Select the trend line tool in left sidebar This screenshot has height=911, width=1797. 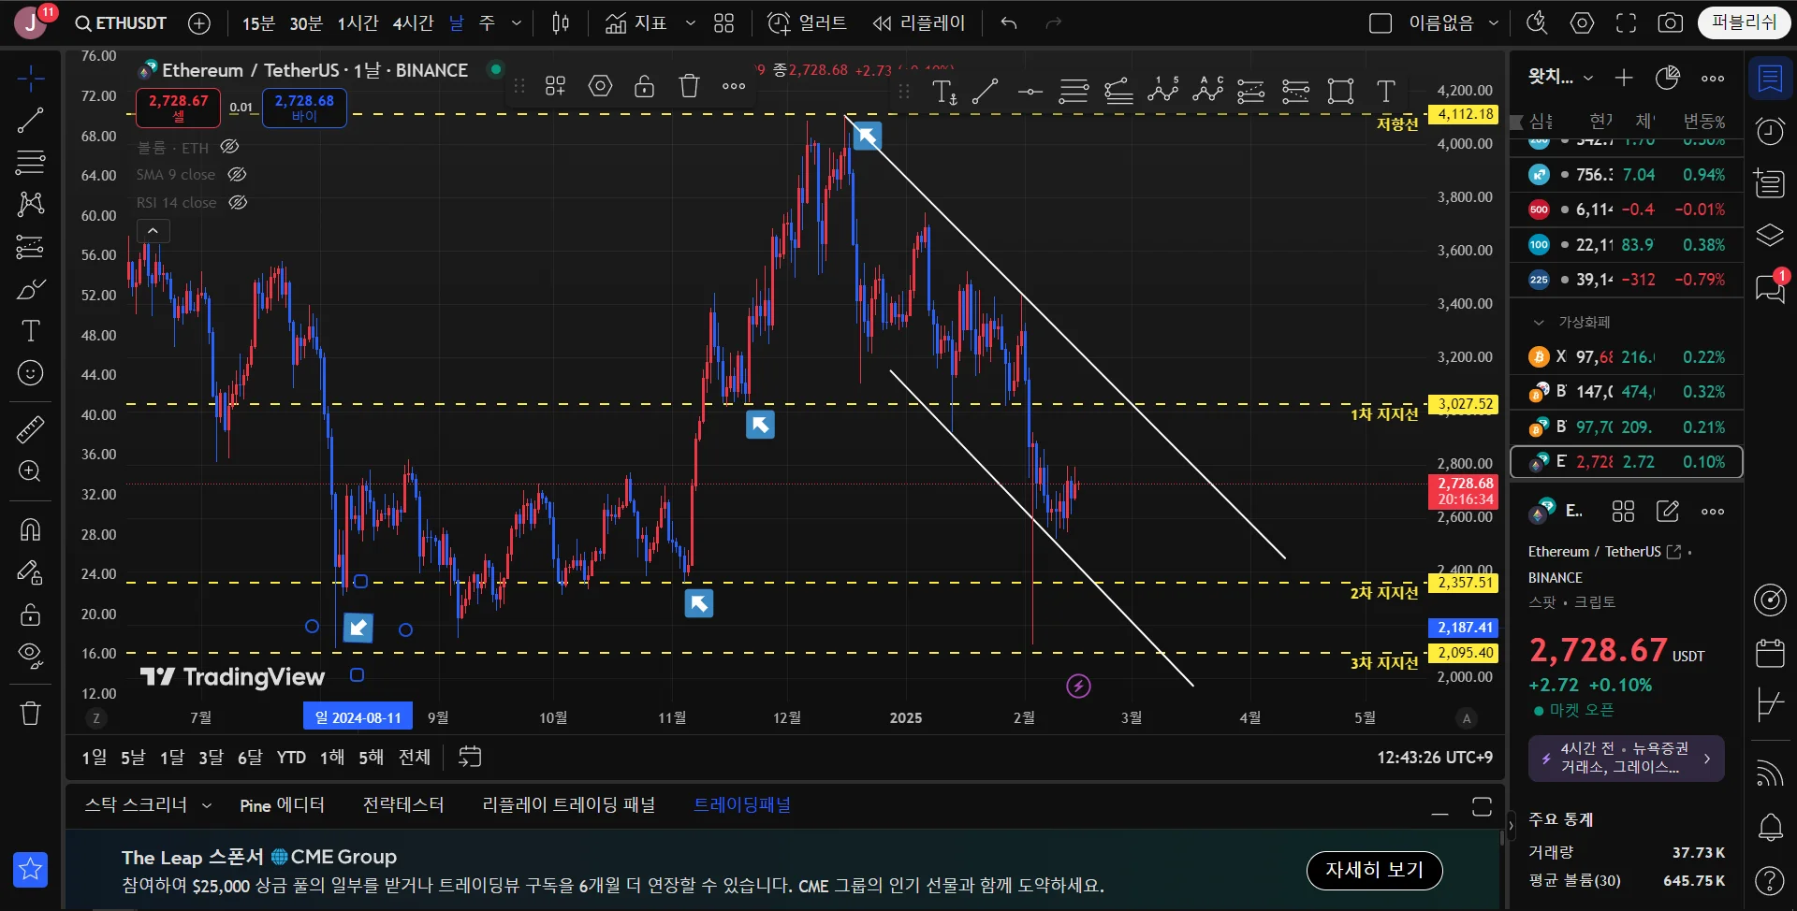tap(31, 120)
